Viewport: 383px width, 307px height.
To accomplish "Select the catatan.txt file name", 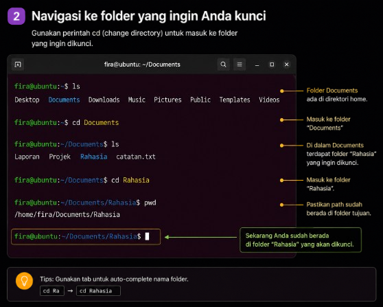I will tap(136, 157).
